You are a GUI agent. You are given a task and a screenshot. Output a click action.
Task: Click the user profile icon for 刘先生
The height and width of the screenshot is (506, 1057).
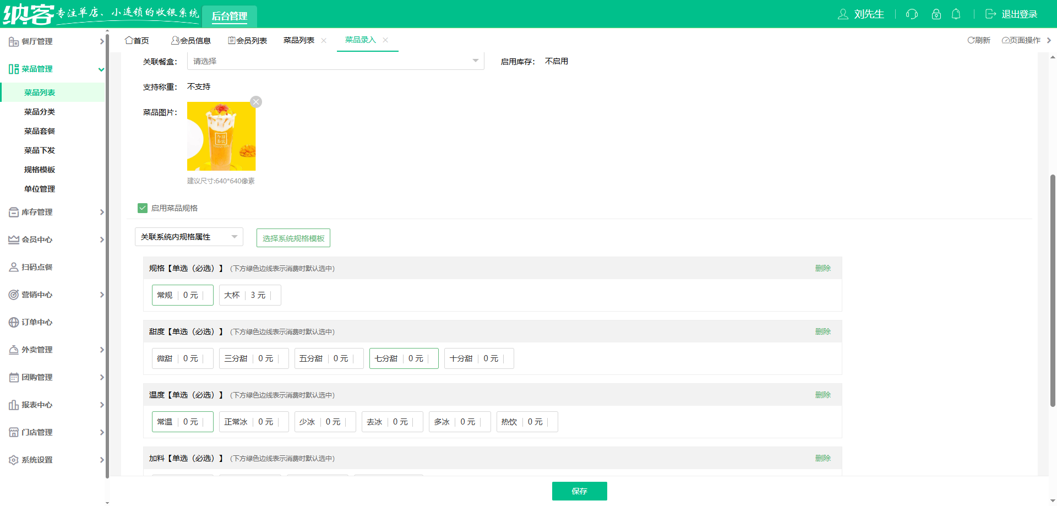point(843,14)
